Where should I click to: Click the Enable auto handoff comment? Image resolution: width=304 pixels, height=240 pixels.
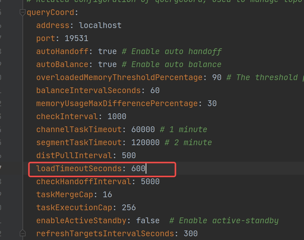(x=172, y=51)
